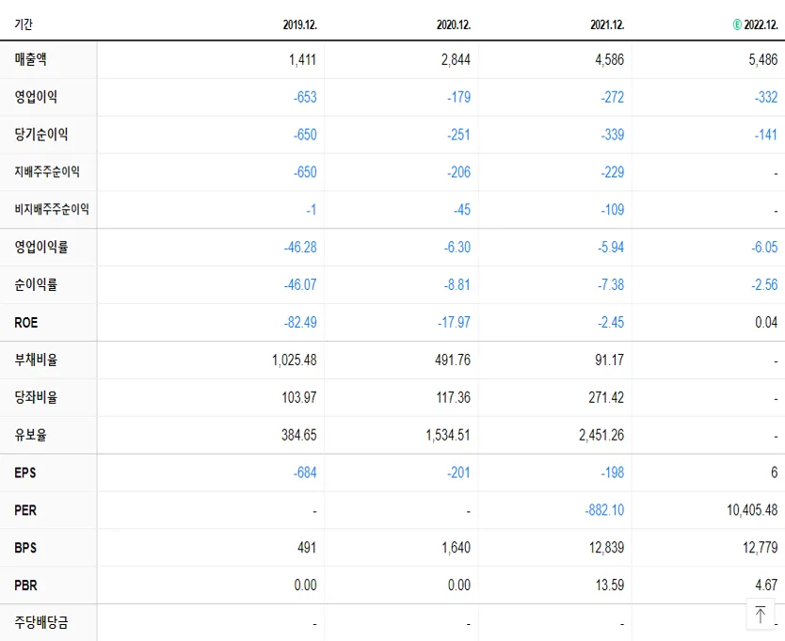Click PER value 10,405.48
Viewport: 785px width, 641px height.
(752, 510)
